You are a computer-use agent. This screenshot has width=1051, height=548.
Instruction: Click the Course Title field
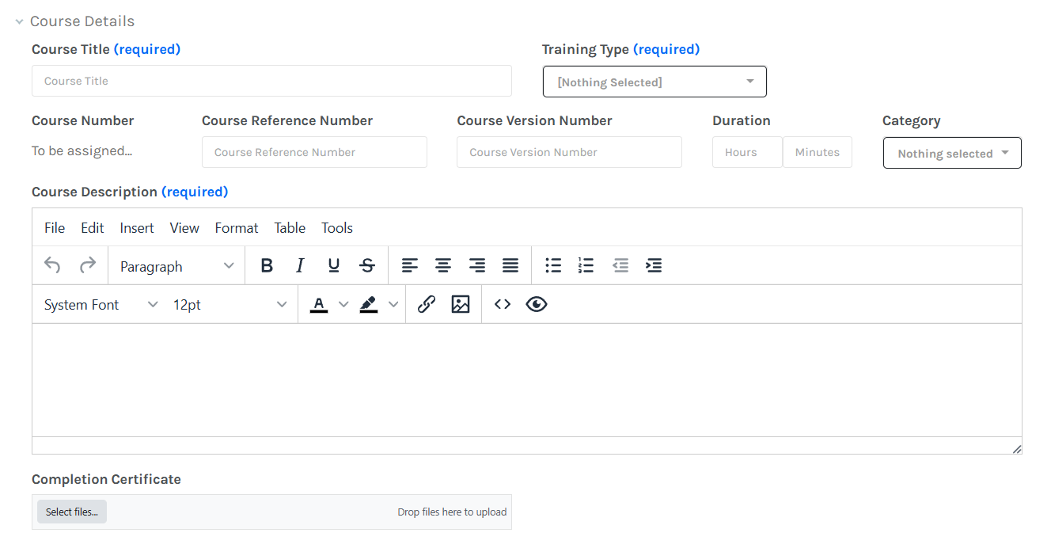271,81
